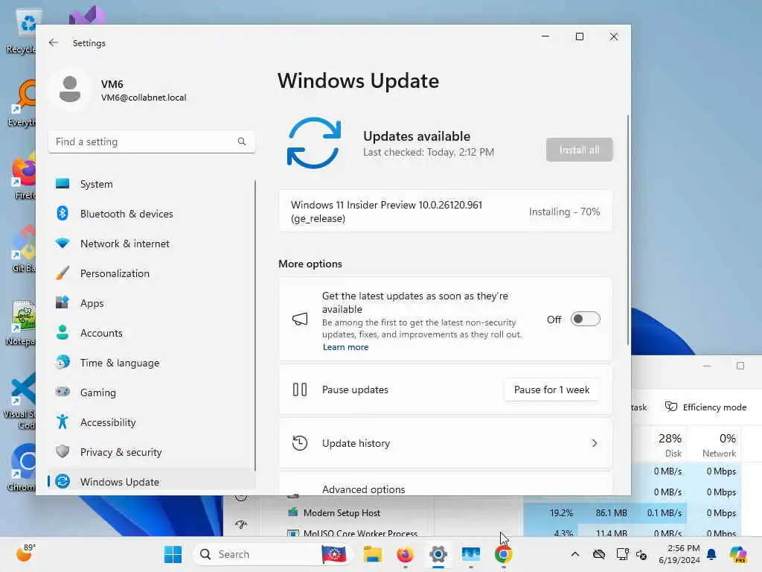Click the magnifier icon in Find a setting
The width and height of the screenshot is (762, 572).
click(242, 142)
